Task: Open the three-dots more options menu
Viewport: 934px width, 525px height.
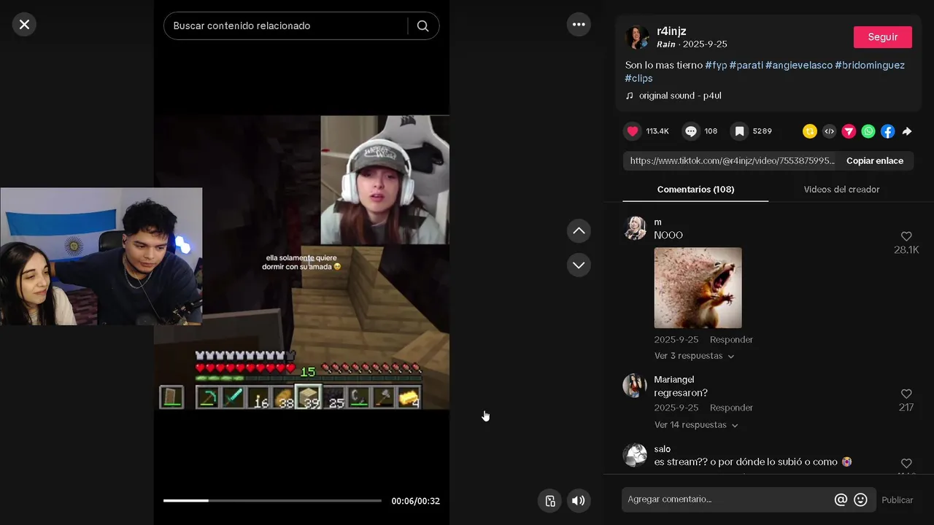Action: (x=579, y=24)
